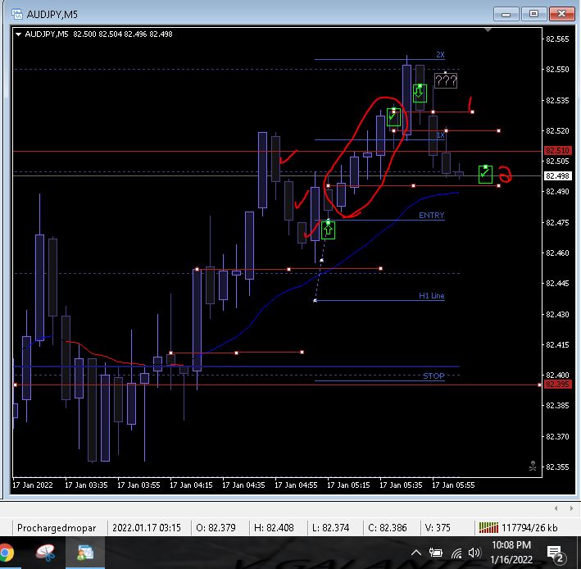The width and height of the screenshot is (581, 569).
Task: Click the green down-arrow sell marker at top
Action: pyautogui.click(x=420, y=93)
